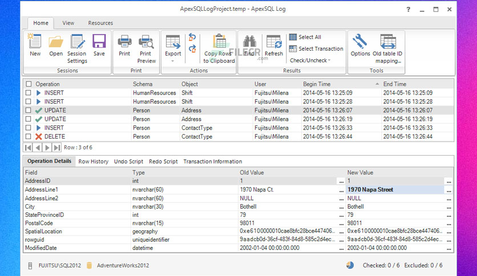Open Old table ID mapping
Viewport: 477px width, 276px height.
(x=387, y=48)
